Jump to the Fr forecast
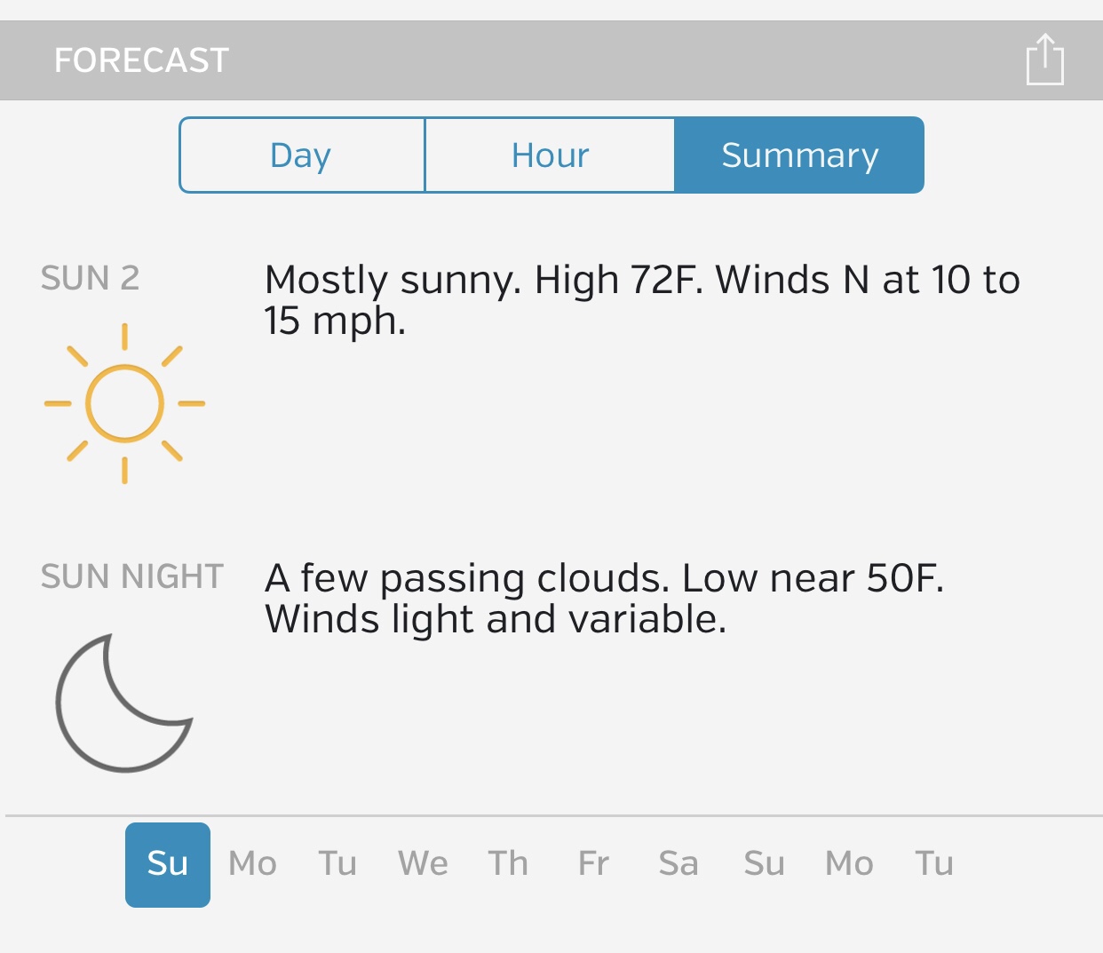This screenshot has width=1103, height=953. [593, 864]
